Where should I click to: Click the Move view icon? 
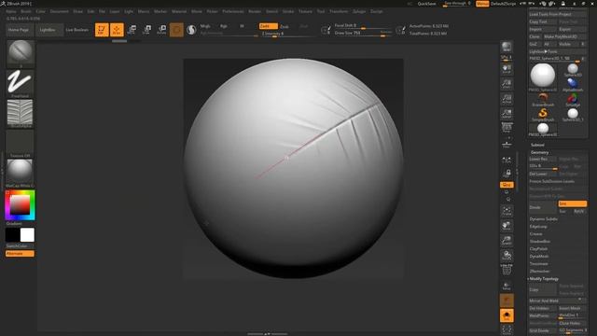[507, 226]
